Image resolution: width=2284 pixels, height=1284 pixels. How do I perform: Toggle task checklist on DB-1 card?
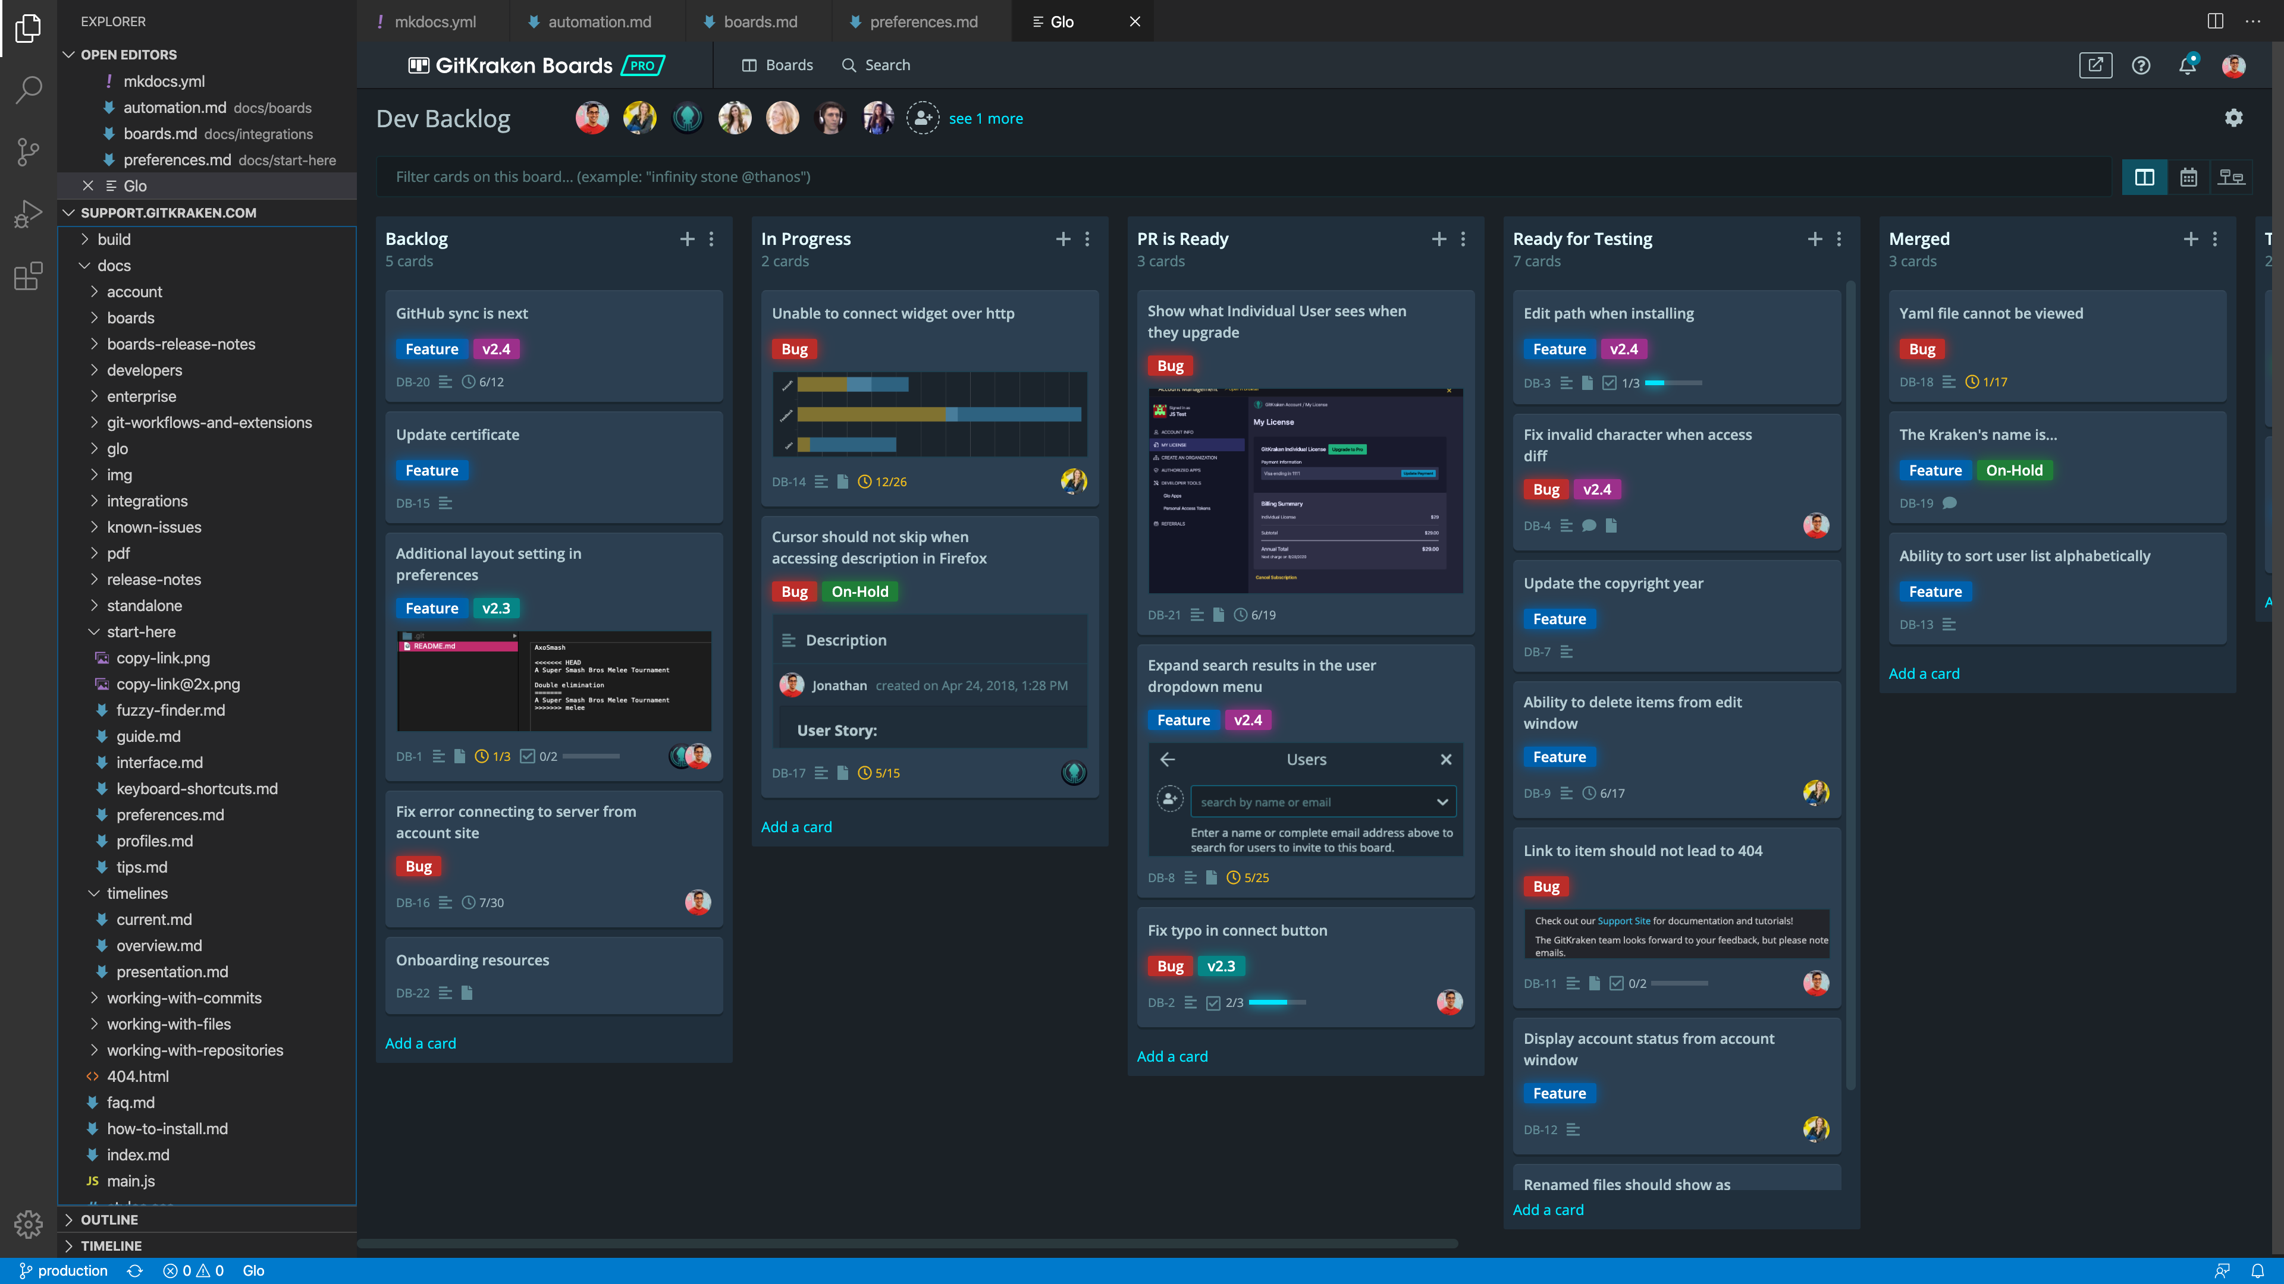[528, 756]
